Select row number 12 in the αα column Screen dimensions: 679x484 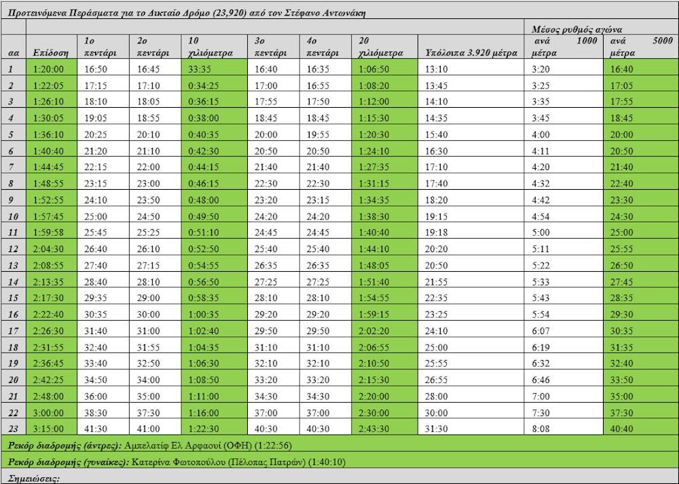[13, 249]
